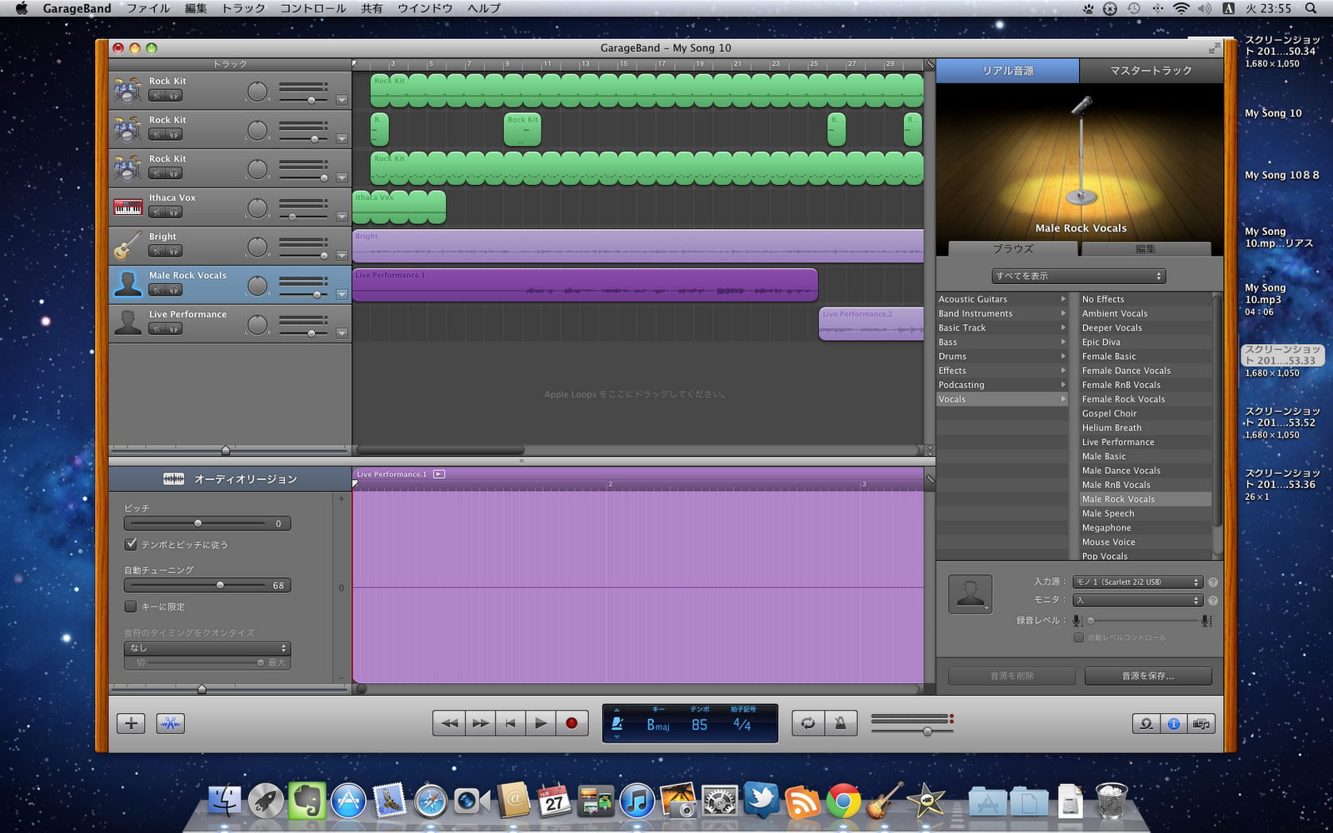Select the Edit (編集) tab in track info
Viewport: 1333px width, 833px height.
tap(1146, 249)
